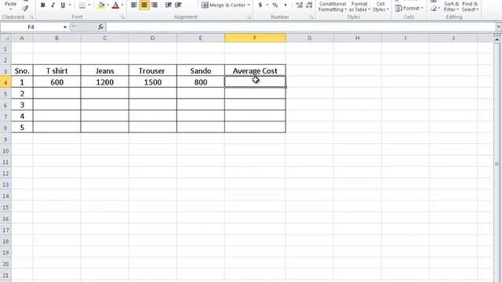Click the Insert Function fx icon
The image size is (502, 282).
click(100, 27)
